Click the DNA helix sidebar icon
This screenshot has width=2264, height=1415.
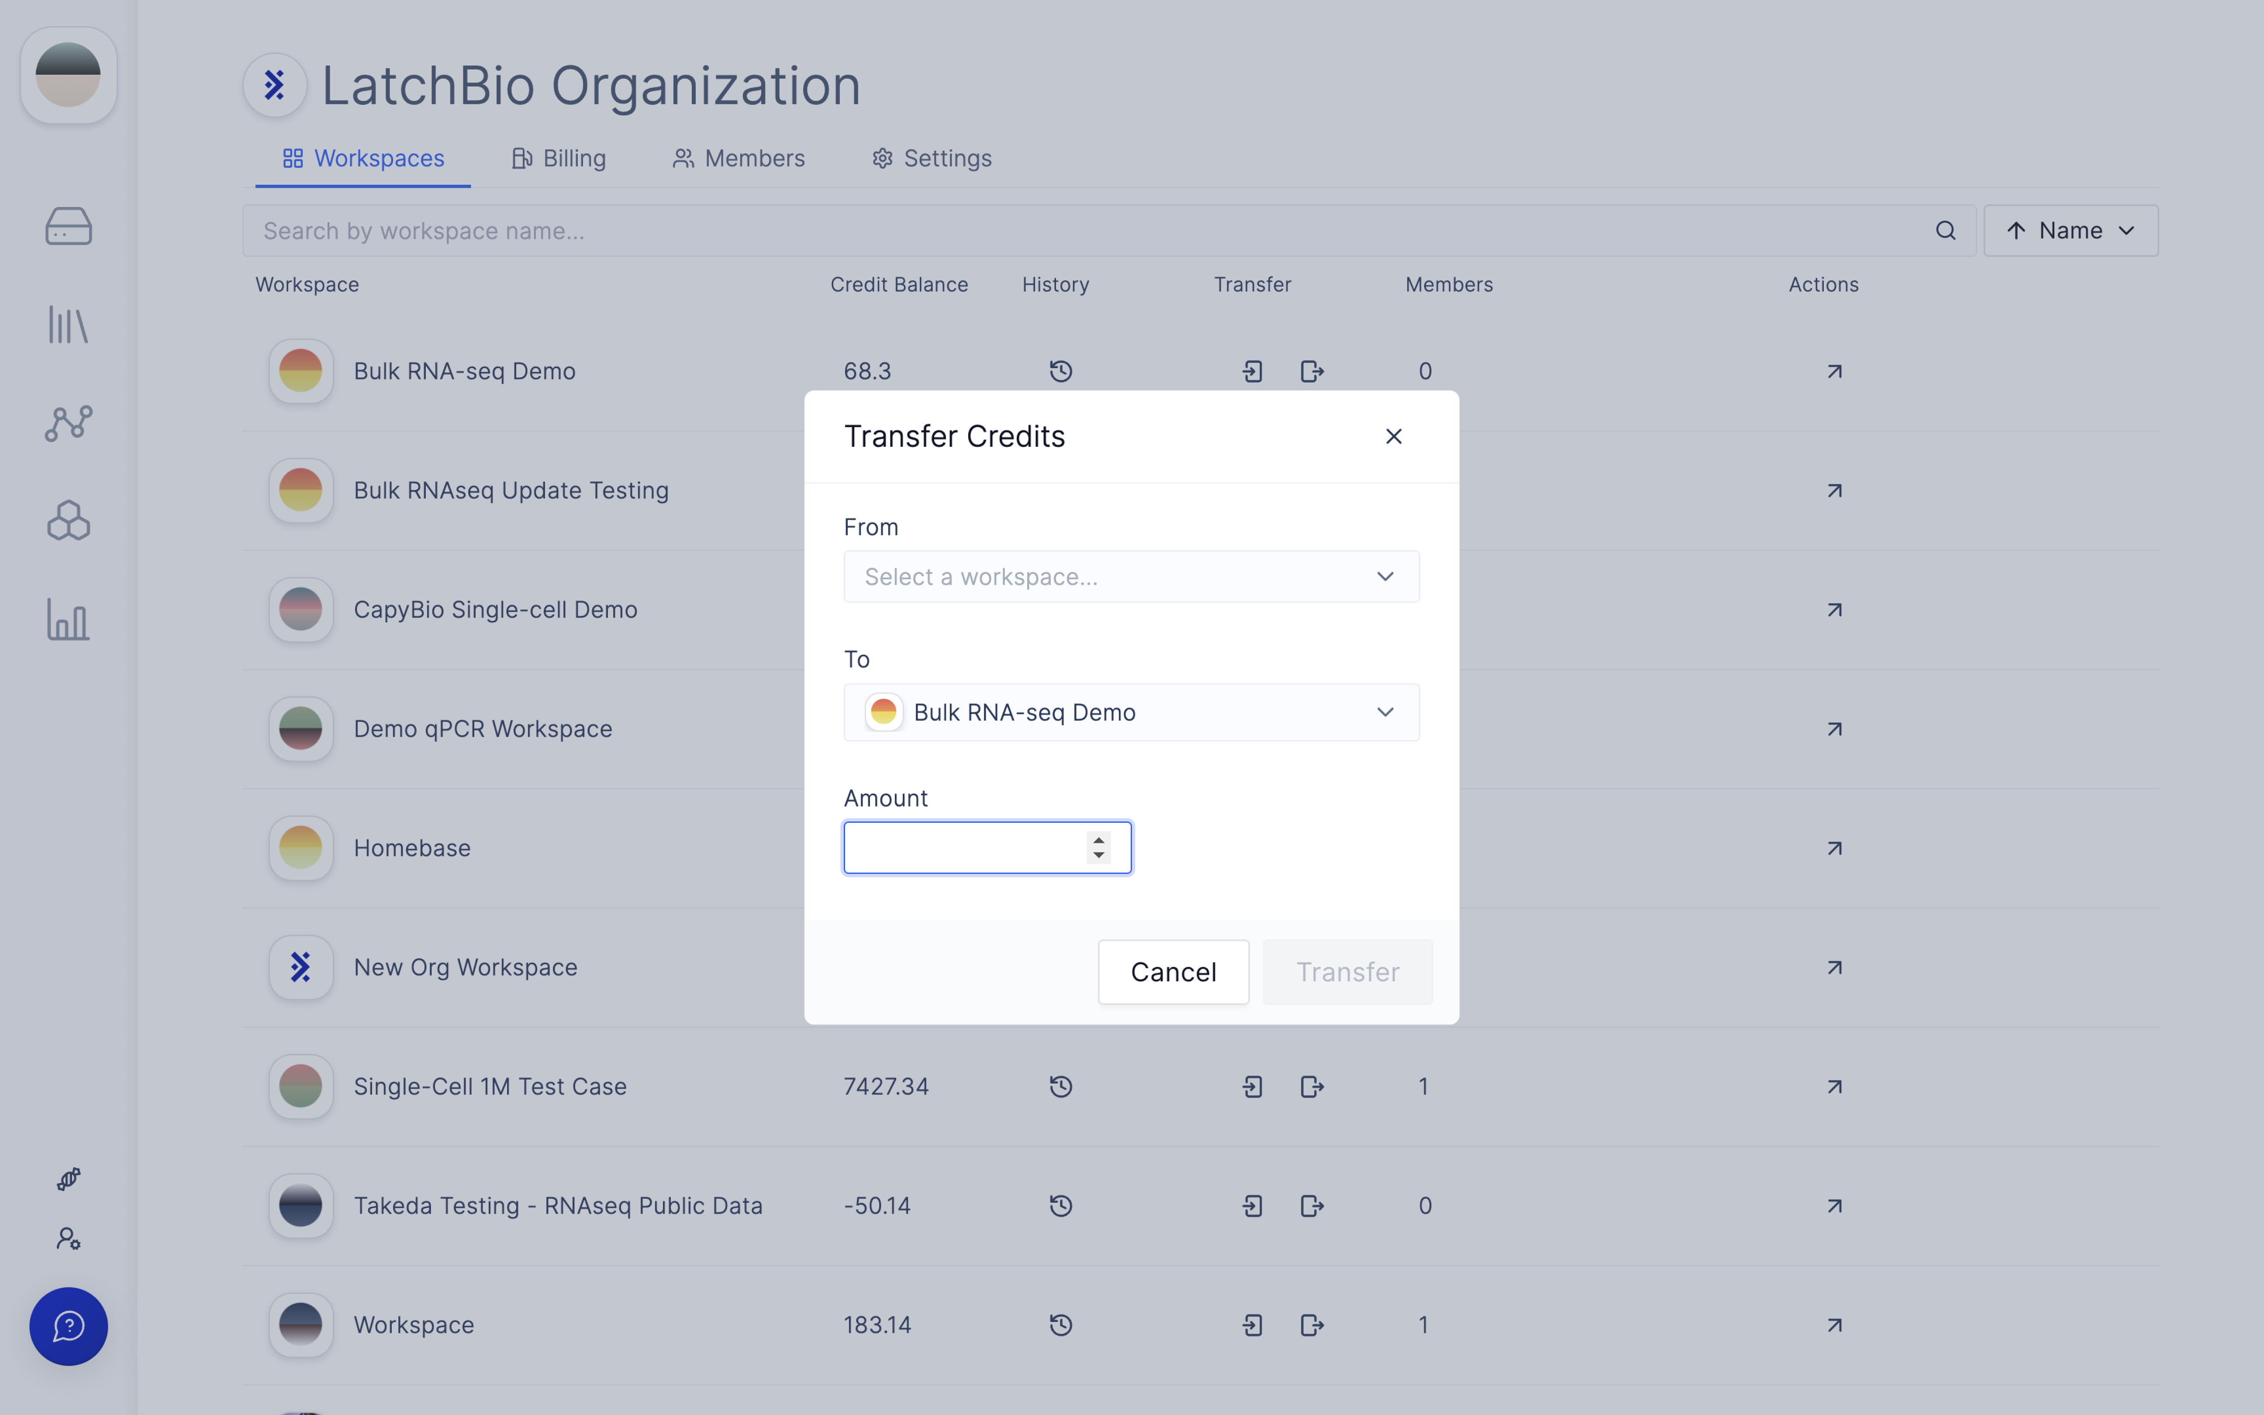click(68, 1178)
